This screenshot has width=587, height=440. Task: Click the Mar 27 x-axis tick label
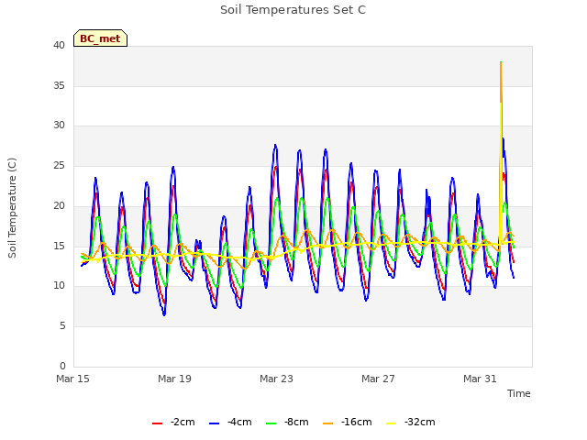click(x=378, y=379)
